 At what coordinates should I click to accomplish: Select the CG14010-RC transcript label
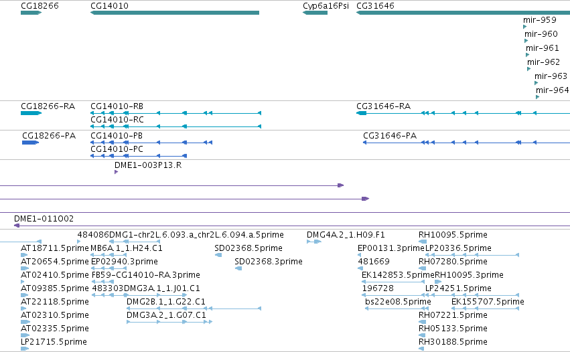click(x=117, y=120)
